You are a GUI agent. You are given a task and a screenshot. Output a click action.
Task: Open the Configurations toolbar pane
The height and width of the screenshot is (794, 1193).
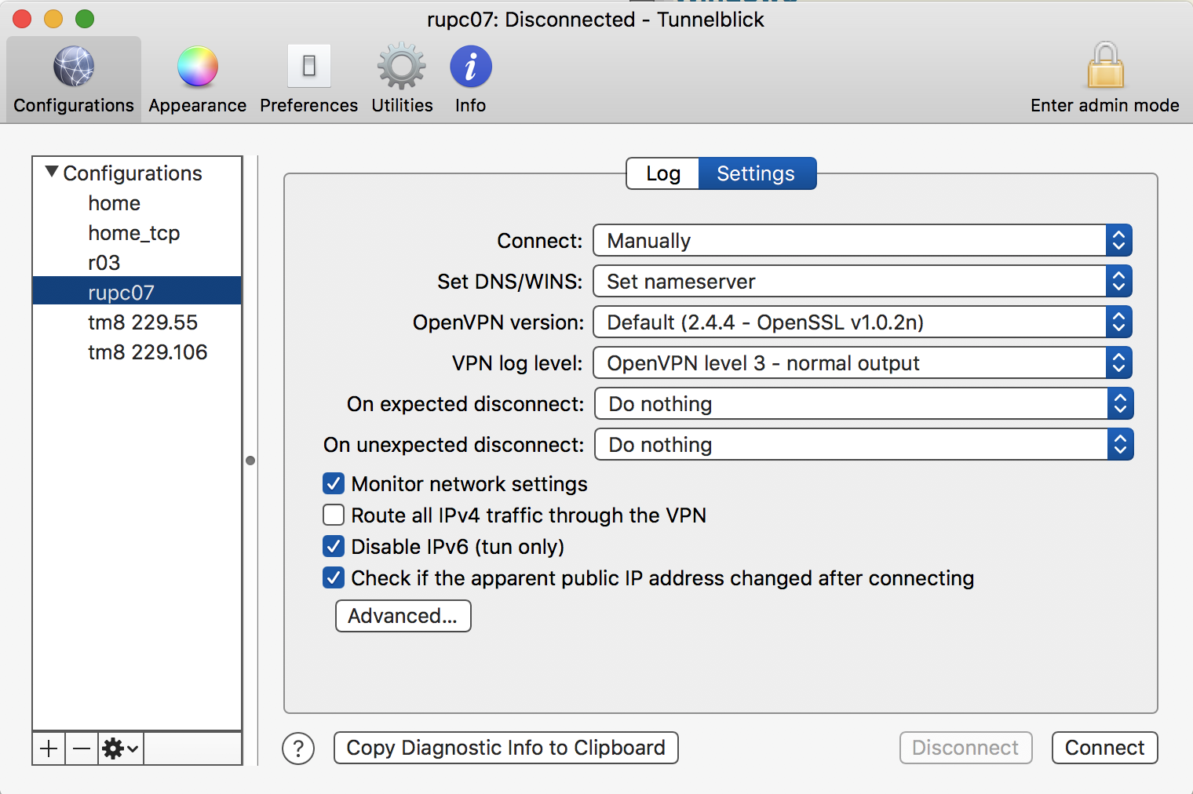(x=74, y=79)
